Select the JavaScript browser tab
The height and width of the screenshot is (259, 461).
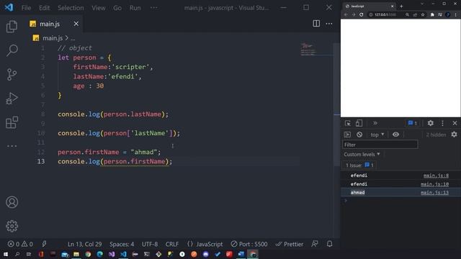point(370,6)
